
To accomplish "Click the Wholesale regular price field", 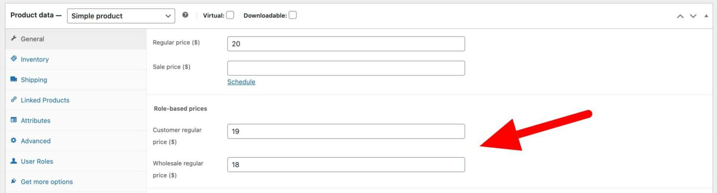I will coord(346,165).
